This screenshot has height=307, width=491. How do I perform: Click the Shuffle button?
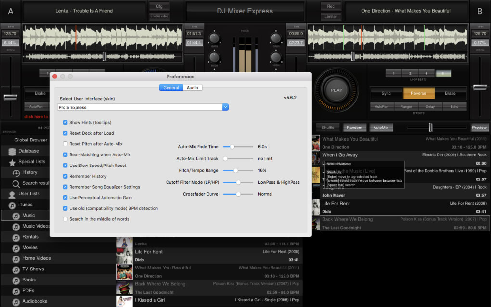pos(328,128)
